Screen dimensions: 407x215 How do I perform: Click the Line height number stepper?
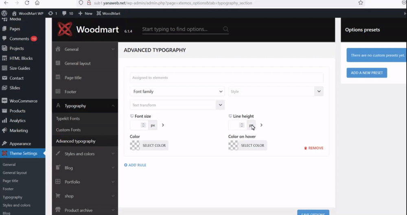pos(242,125)
